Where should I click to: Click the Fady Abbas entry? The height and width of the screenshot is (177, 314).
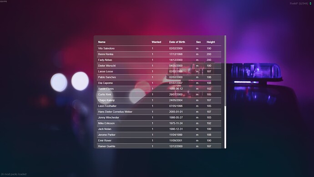pos(159,60)
